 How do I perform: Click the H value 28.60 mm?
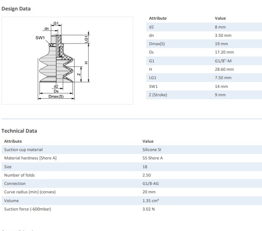point(224,69)
